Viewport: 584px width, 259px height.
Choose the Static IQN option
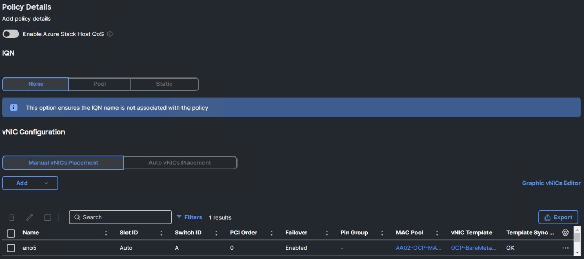(164, 84)
